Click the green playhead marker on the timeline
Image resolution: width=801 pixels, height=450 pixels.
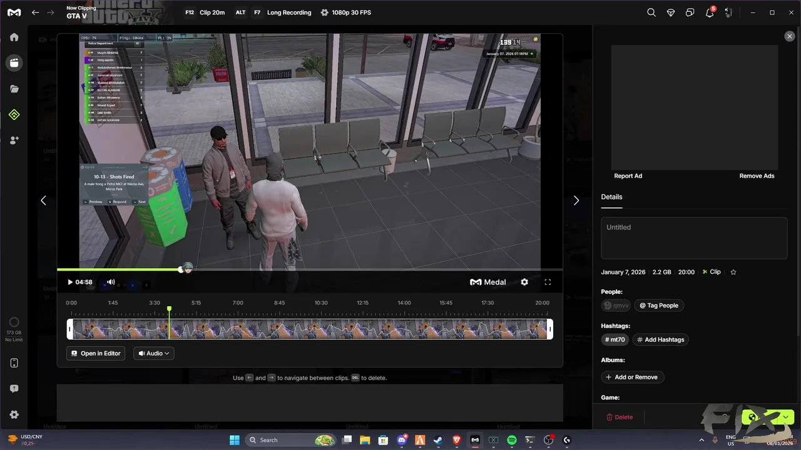169,309
